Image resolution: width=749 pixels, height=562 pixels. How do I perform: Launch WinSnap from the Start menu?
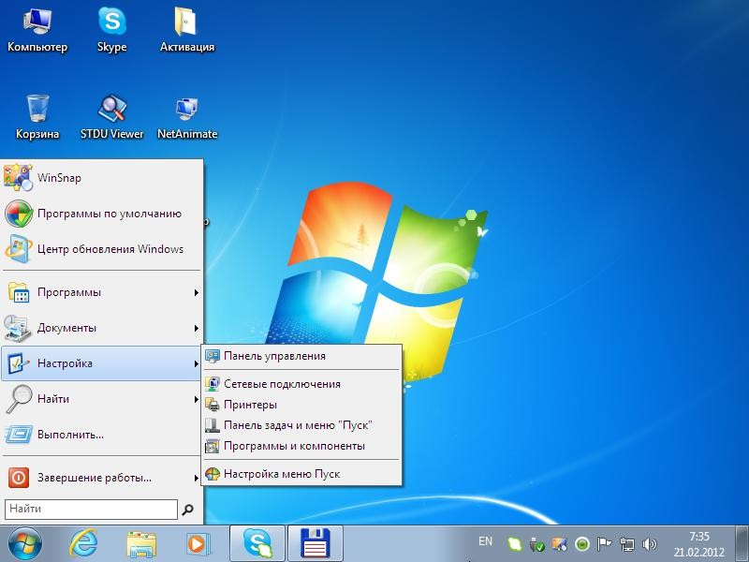(x=102, y=178)
